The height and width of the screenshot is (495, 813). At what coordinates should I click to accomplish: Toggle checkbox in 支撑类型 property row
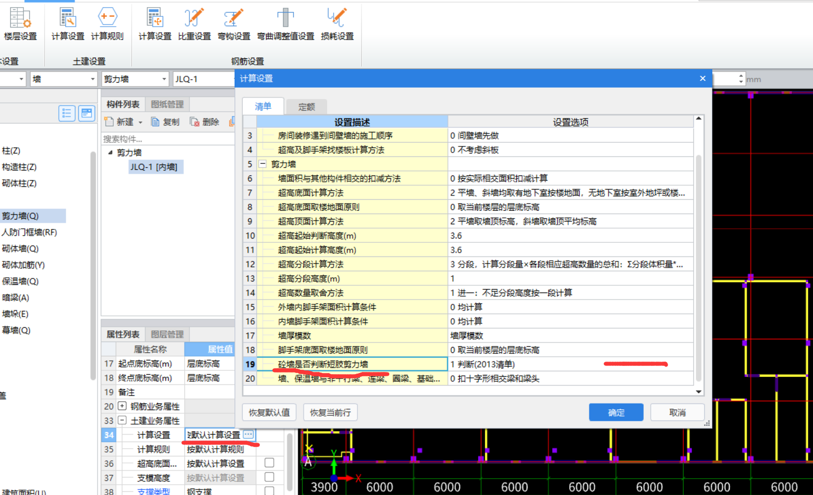[269, 491]
